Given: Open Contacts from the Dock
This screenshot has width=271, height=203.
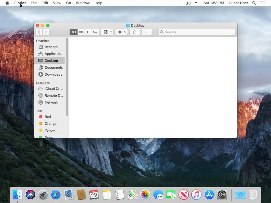Looking at the screenshot, I should coord(81,195).
